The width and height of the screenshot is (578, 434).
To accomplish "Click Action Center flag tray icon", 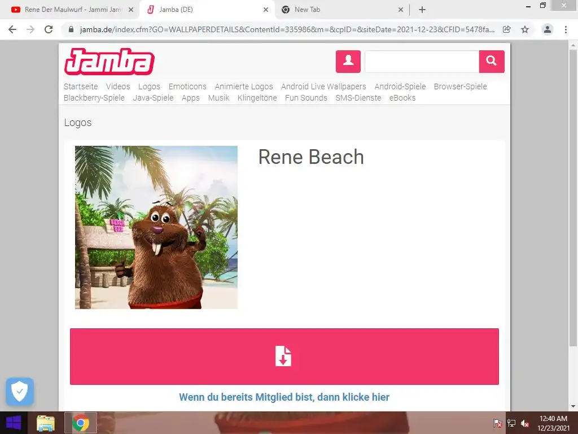I will click(x=497, y=423).
